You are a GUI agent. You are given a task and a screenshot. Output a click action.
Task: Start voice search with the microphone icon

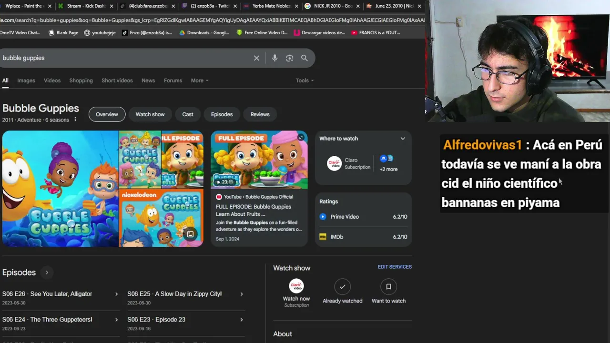[x=274, y=58]
